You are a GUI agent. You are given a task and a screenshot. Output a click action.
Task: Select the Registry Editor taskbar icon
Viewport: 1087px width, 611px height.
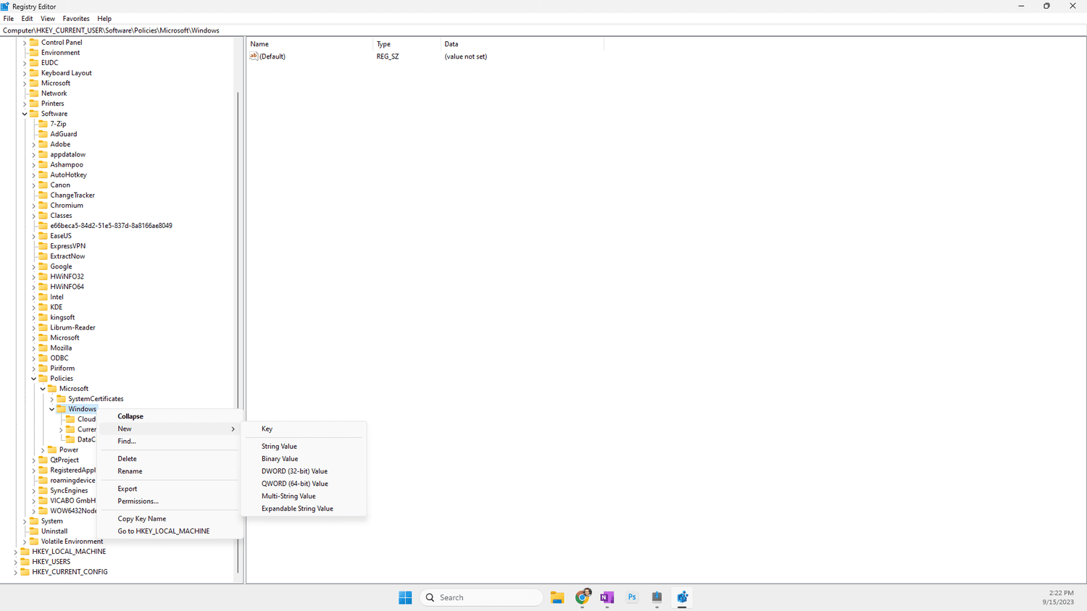[682, 597]
